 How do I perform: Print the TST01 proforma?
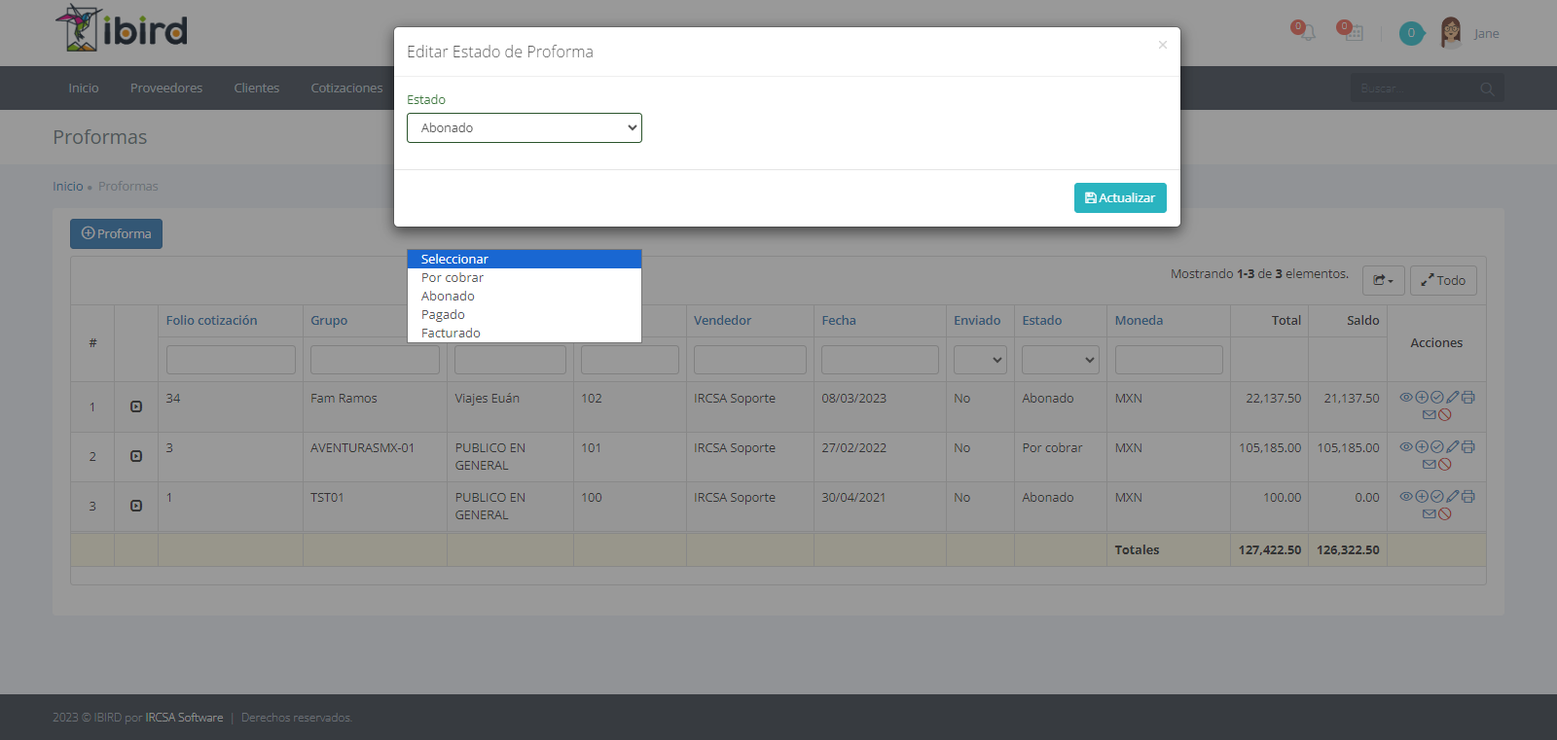1468,496
